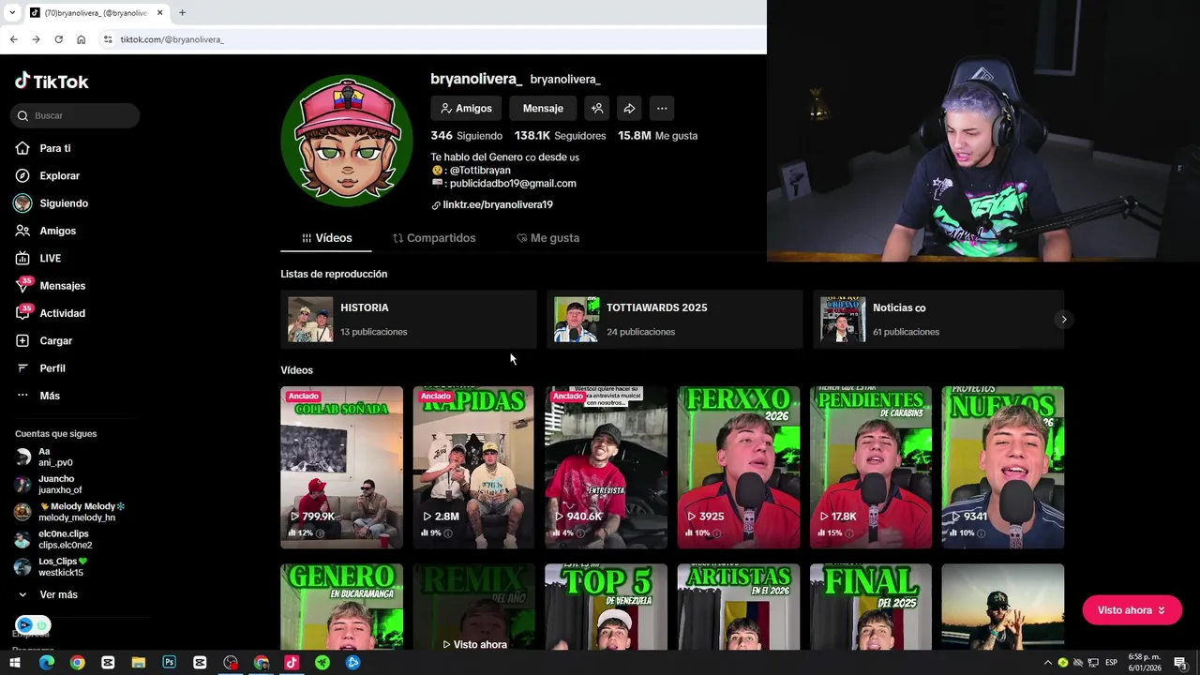Expand browser tab search dropdown

(12, 13)
